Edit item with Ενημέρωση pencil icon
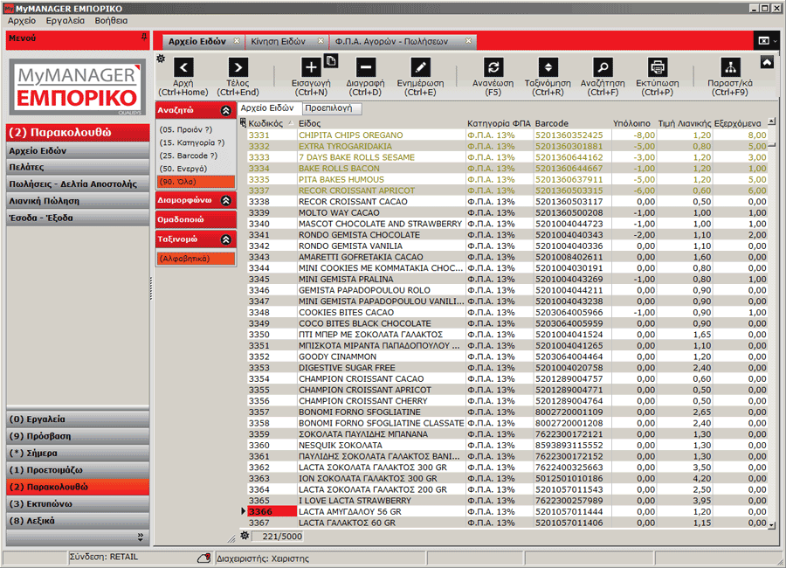Screen dimensions: 786x568 pos(421,67)
